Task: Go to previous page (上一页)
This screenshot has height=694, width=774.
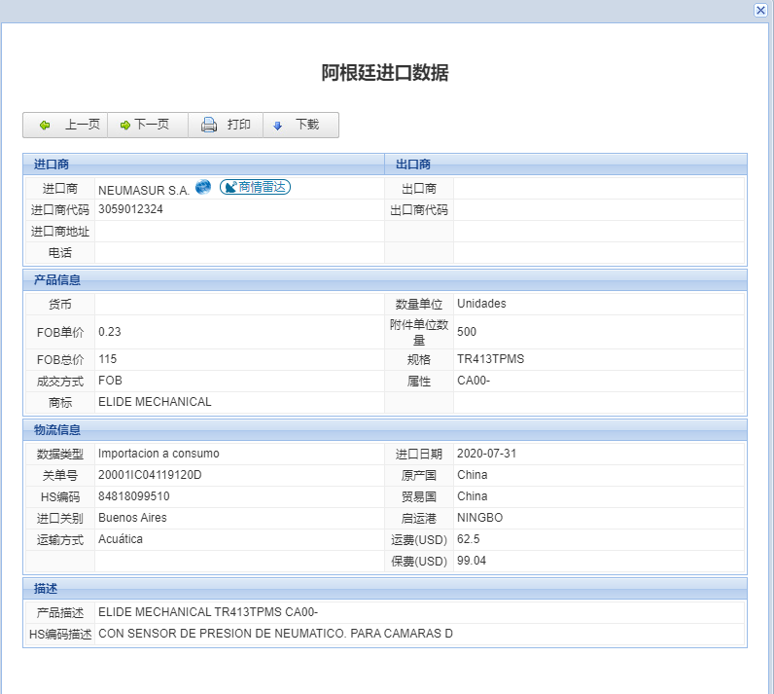Action: point(69,125)
